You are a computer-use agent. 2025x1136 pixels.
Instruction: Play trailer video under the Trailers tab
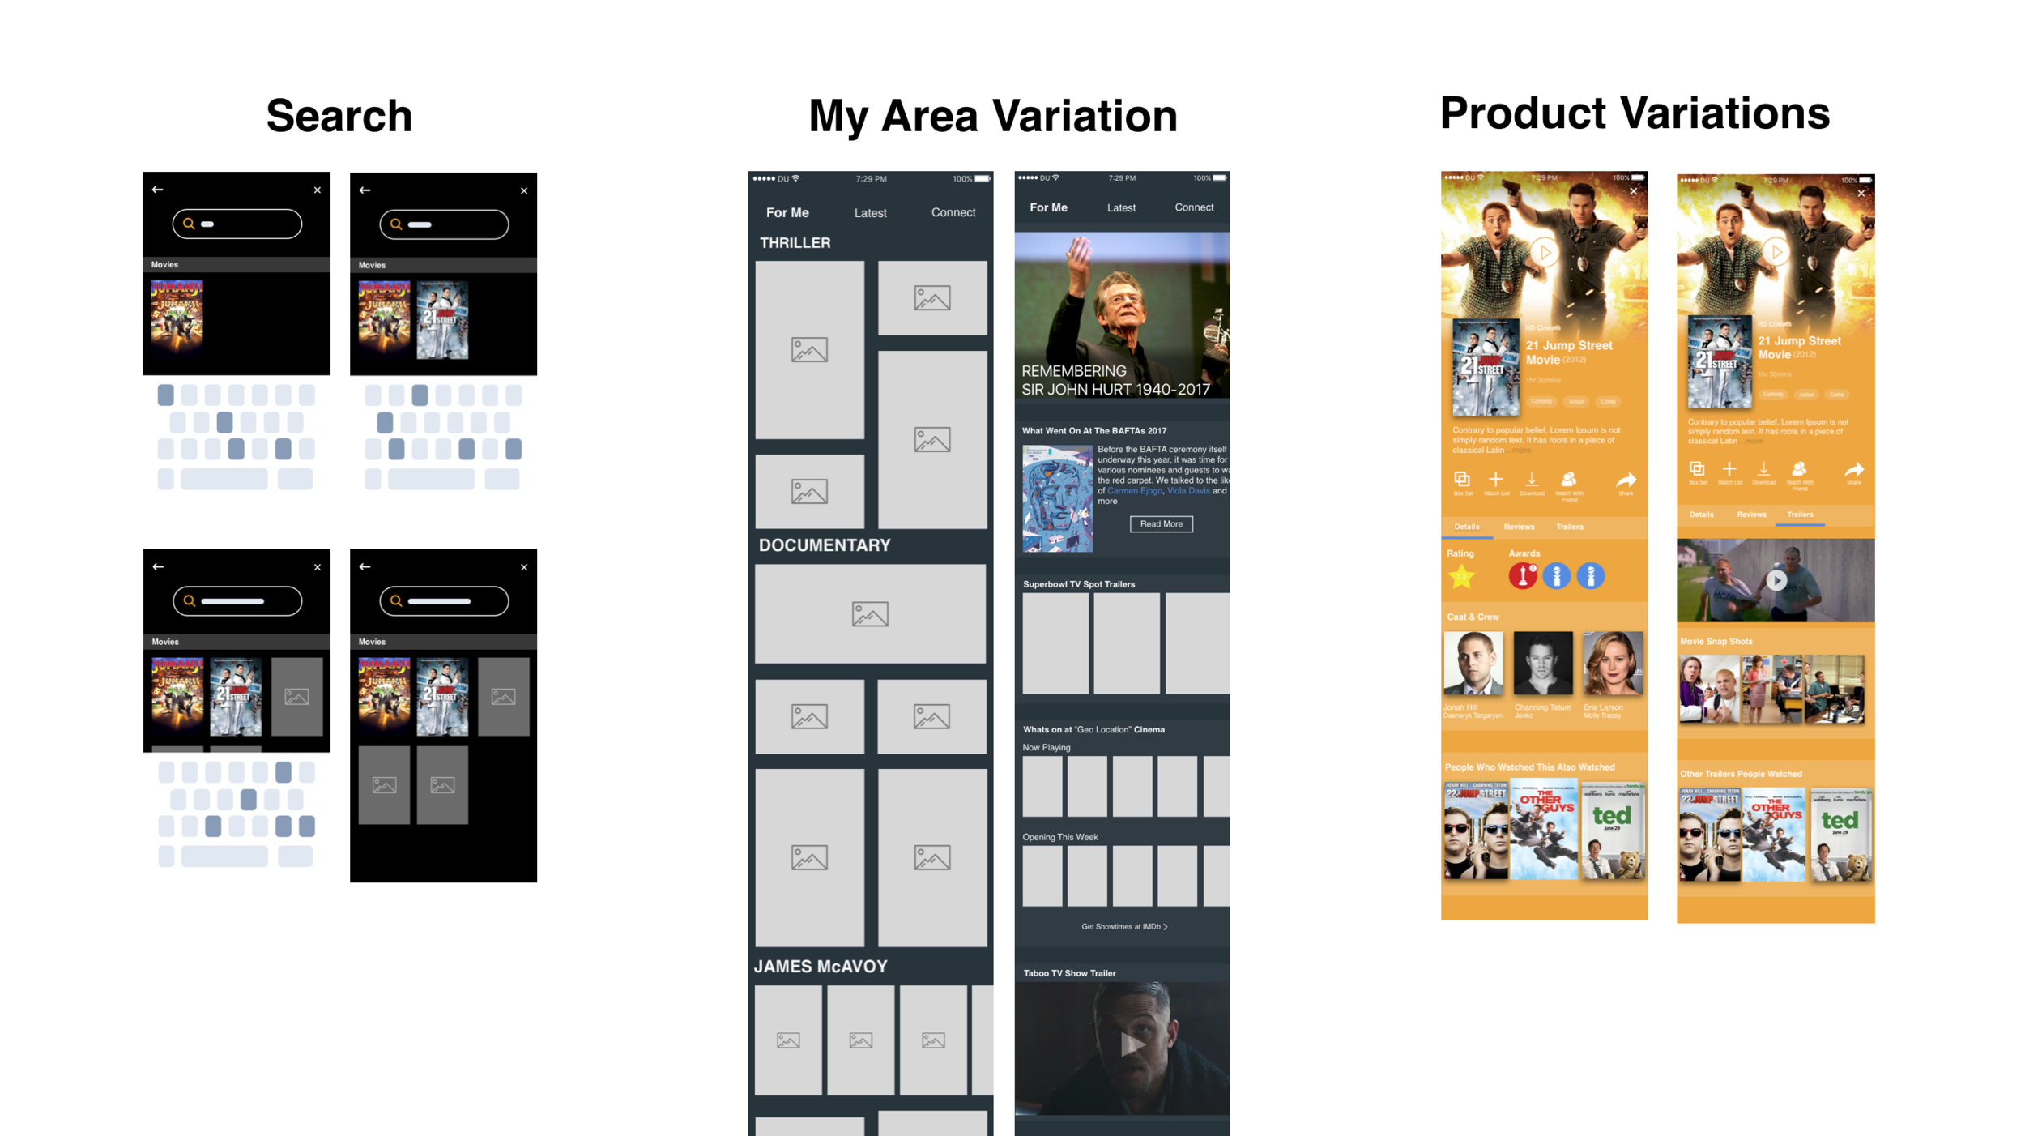1776,581
